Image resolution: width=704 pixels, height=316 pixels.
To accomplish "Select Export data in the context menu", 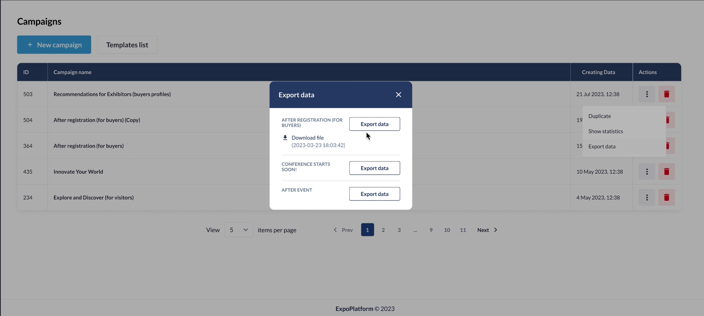I will tap(602, 146).
